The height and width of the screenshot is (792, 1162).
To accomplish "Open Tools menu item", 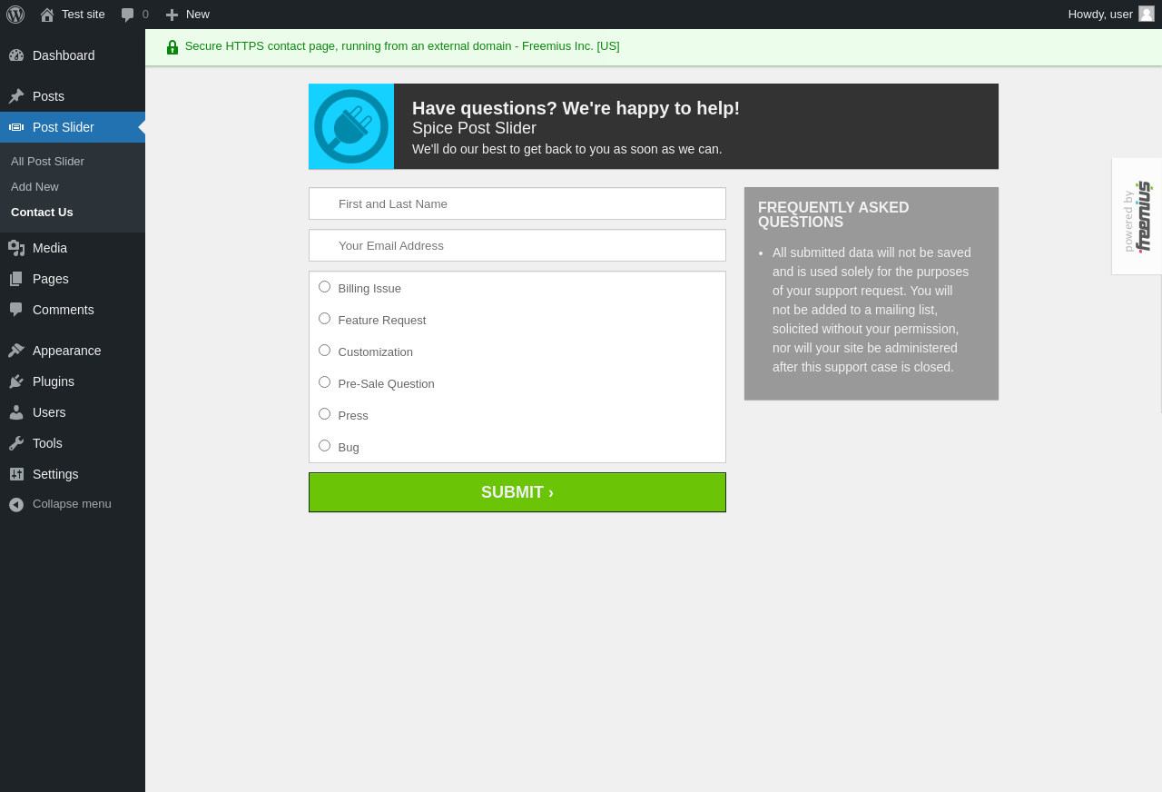I will tap(73, 443).
